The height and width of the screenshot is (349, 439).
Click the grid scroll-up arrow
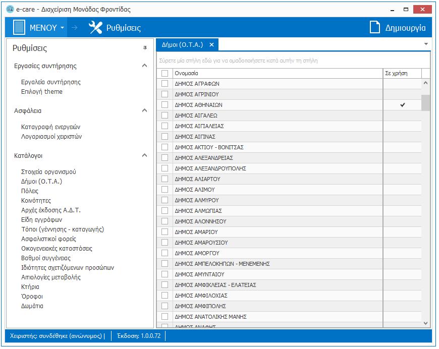click(x=425, y=83)
